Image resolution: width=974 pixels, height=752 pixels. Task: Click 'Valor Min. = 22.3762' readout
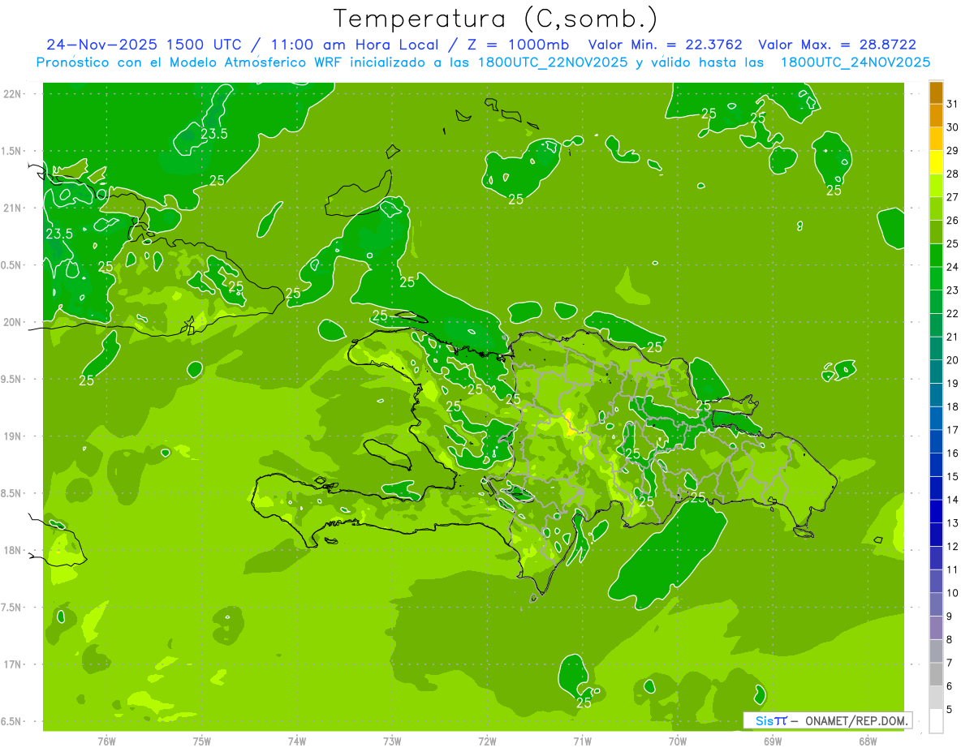(x=666, y=45)
